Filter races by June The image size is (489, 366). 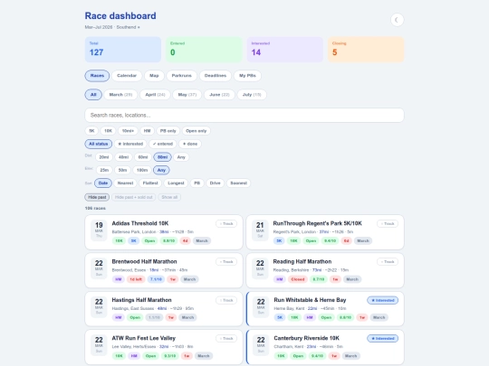click(x=219, y=95)
